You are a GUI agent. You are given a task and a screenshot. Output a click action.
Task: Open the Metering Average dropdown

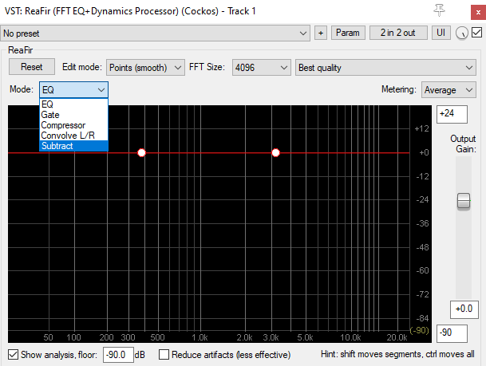coord(448,90)
